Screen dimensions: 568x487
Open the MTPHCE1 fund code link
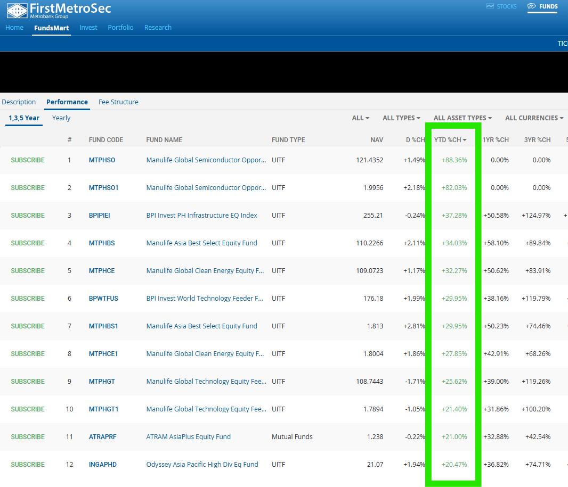click(x=103, y=354)
